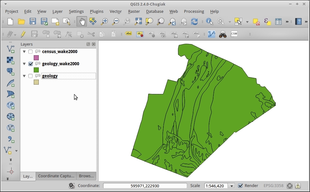
Task: Click the Zoom In magnifier tool
Action: tap(104, 22)
